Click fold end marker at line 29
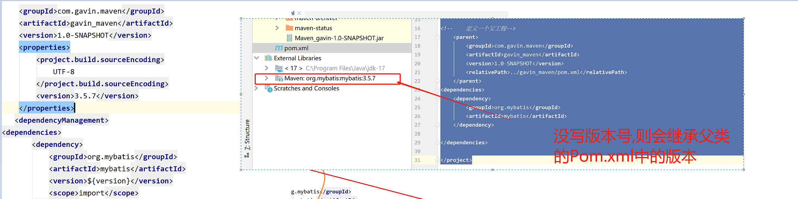The height and width of the screenshot is (199, 798). coord(437,143)
